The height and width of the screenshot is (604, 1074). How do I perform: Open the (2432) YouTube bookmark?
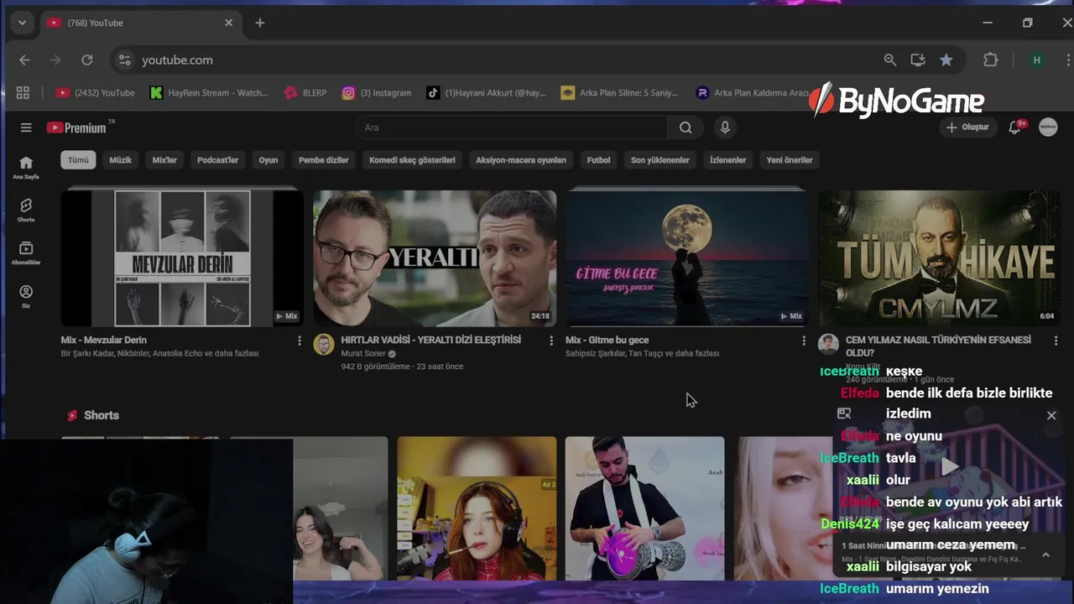pos(96,93)
